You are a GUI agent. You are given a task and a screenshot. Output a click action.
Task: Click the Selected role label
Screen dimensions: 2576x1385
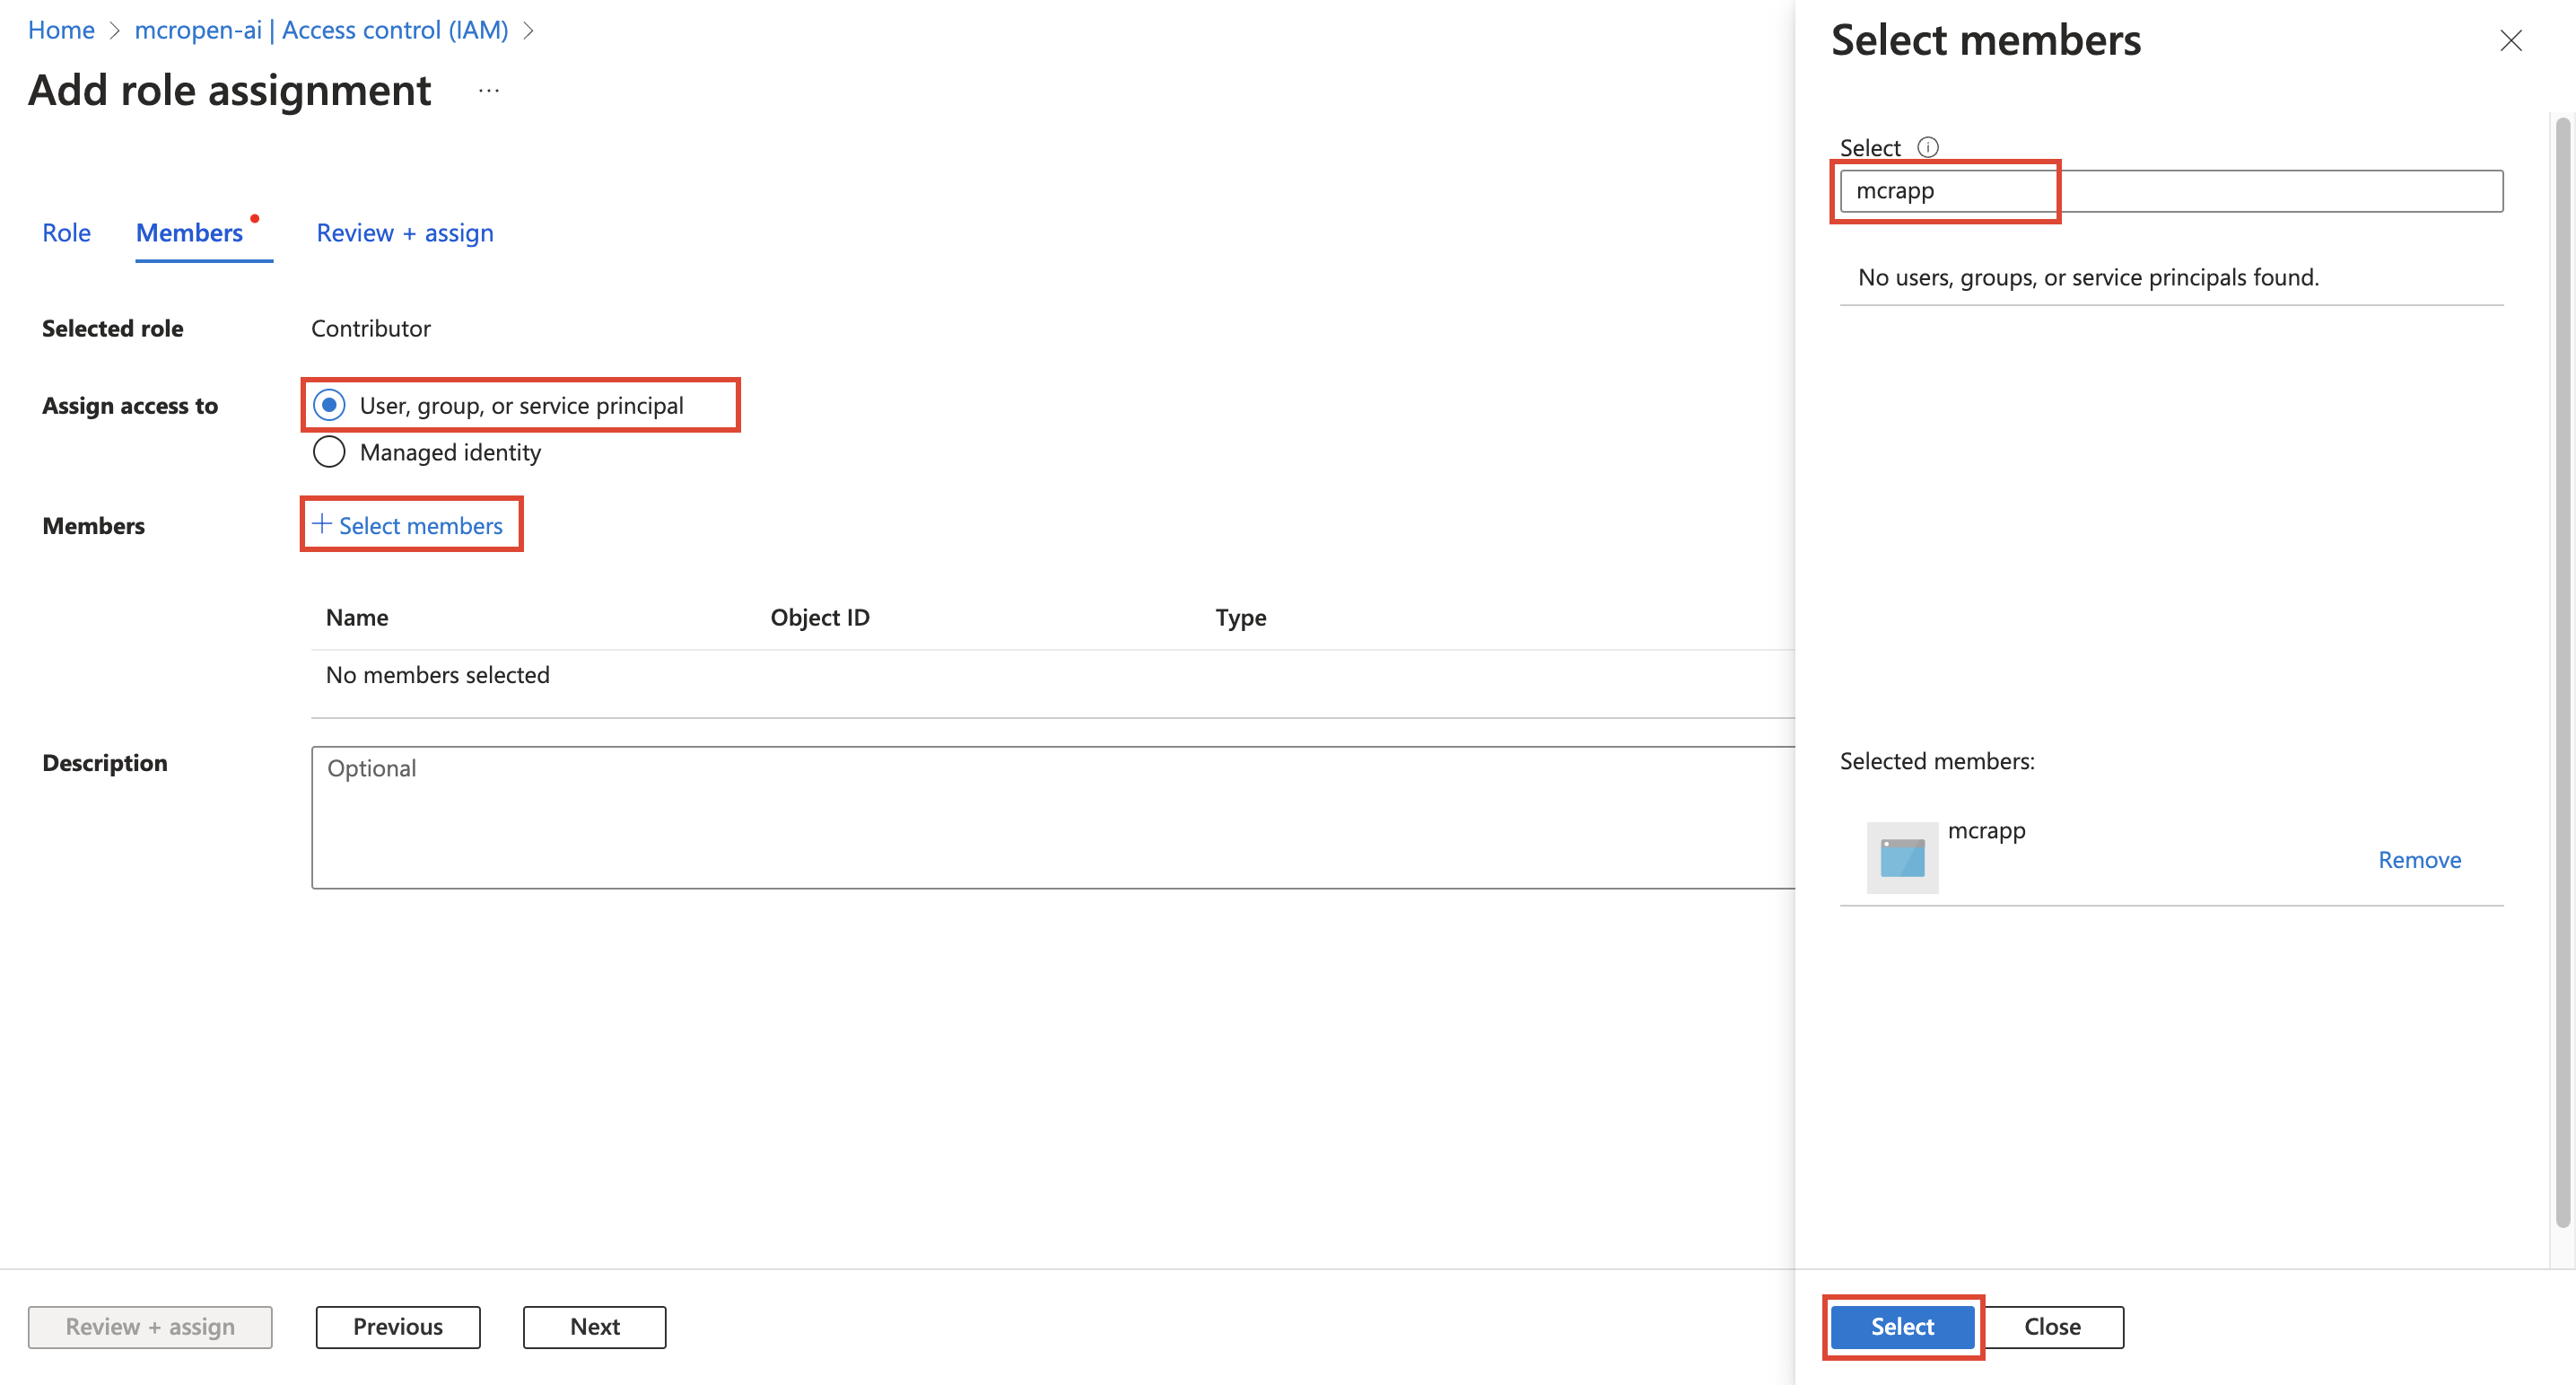point(112,329)
